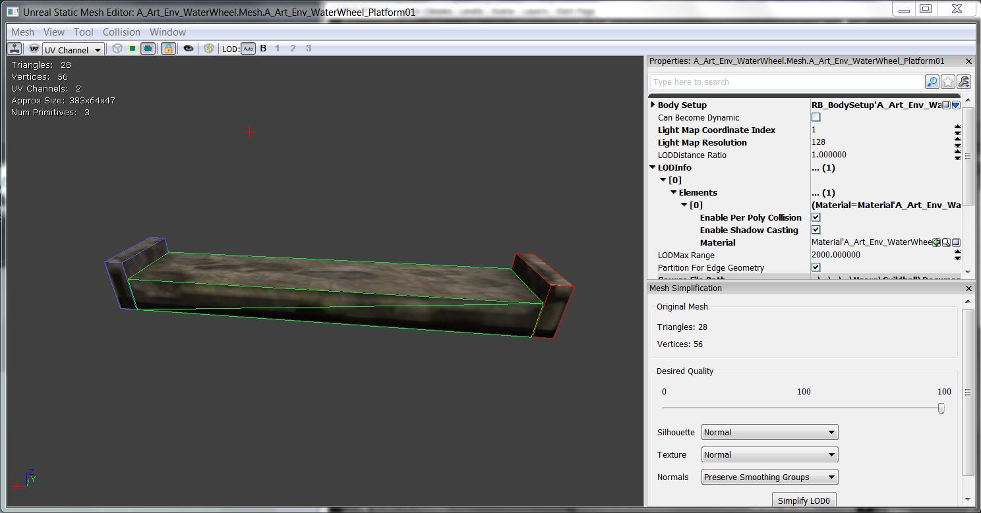
Task: Click the Material magnifier find icon
Action: [x=946, y=242]
